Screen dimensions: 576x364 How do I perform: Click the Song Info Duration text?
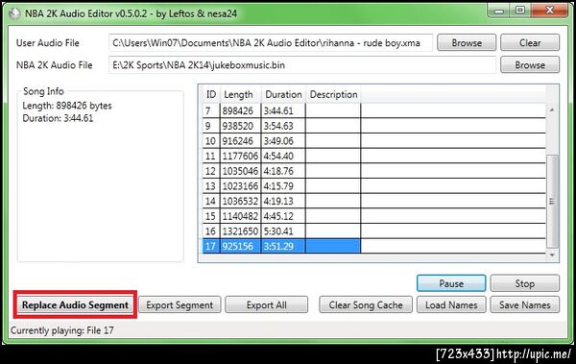coord(58,118)
